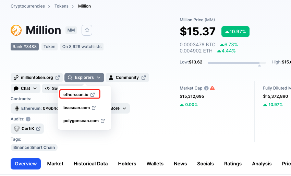Click the etherscan.io external link icon
The width and height of the screenshot is (291, 176).
(93, 94)
